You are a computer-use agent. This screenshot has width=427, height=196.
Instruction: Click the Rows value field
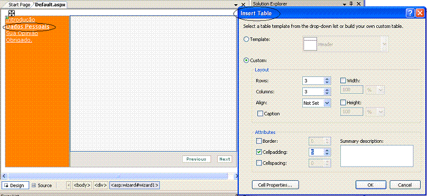[x=313, y=81]
